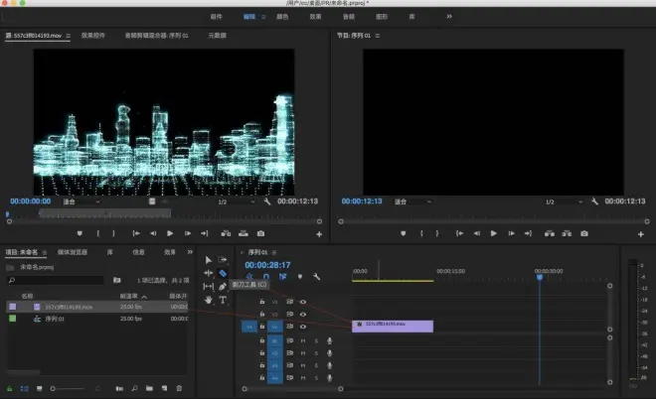
Task: Click Source monitor timecode 00:00:00:00
Action: coord(31,201)
